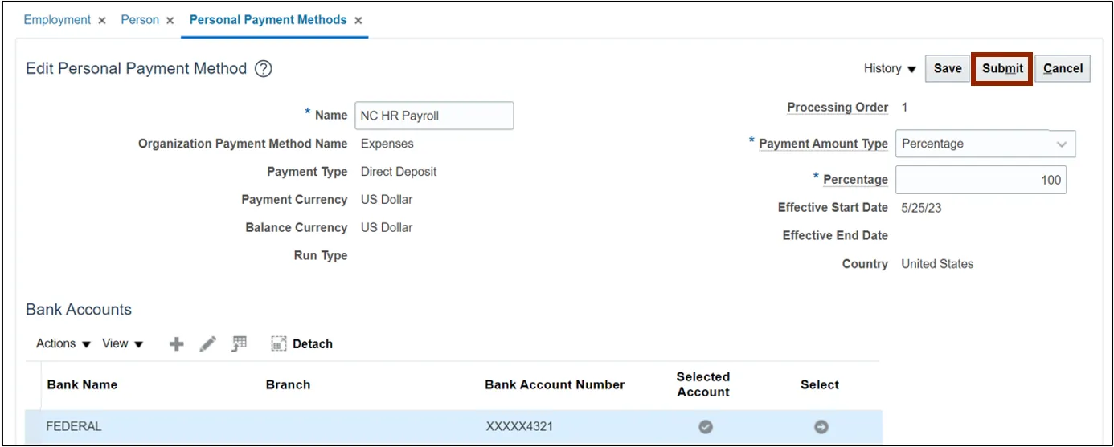Click the Percentage field label

point(855,180)
